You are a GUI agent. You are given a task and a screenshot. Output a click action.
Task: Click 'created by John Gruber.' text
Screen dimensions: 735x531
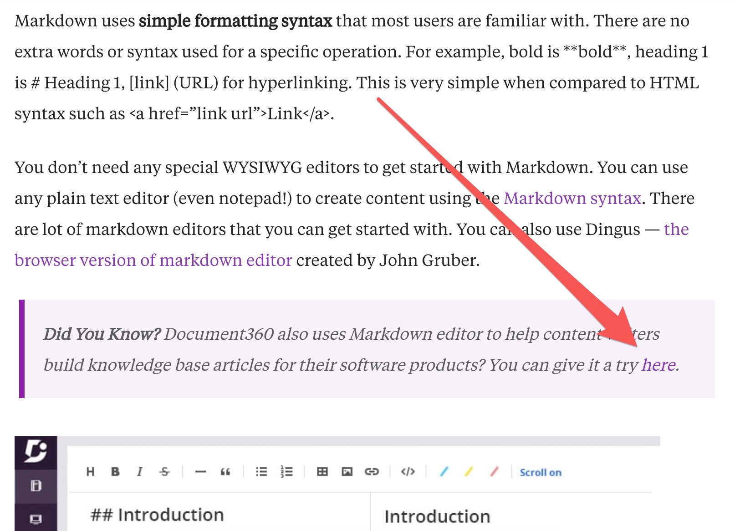click(x=388, y=260)
